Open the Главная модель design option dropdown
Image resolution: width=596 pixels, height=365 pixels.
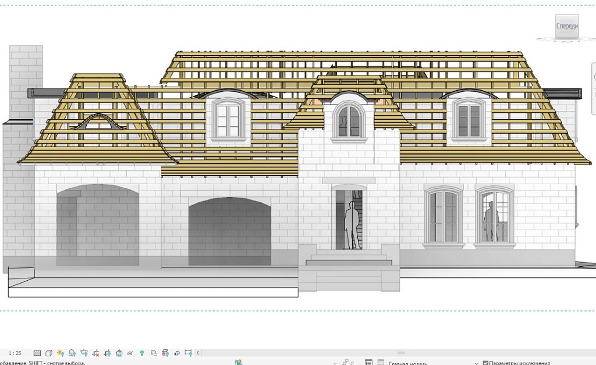pyautogui.click(x=433, y=363)
